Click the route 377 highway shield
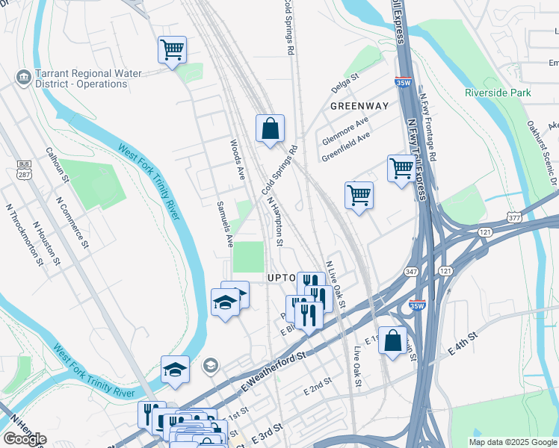 tap(514, 217)
